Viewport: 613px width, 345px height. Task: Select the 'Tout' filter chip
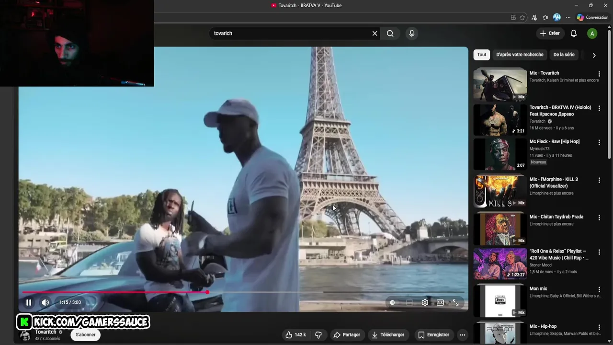coord(482,55)
